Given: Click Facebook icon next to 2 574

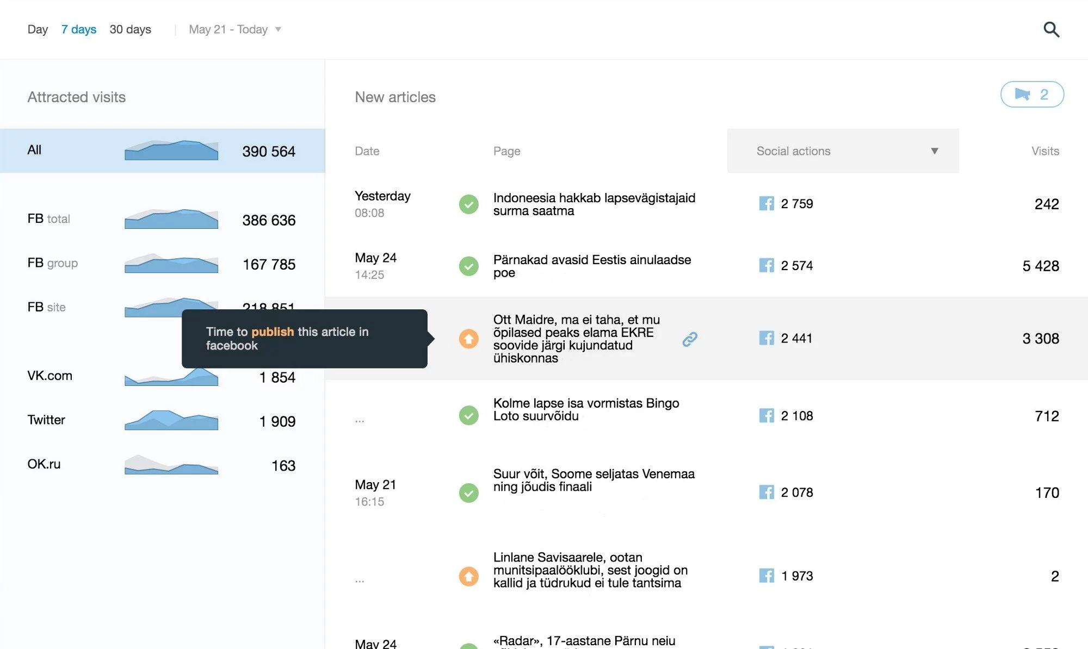Looking at the screenshot, I should [766, 265].
